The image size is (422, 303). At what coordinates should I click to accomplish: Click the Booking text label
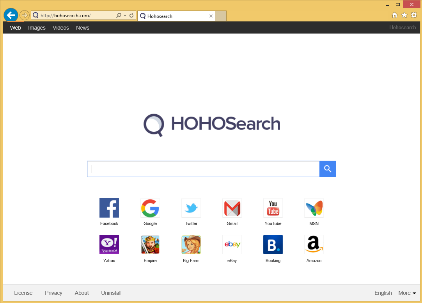click(x=273, y=260)
